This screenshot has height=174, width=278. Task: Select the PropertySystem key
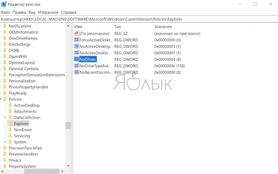pos(22,166)
